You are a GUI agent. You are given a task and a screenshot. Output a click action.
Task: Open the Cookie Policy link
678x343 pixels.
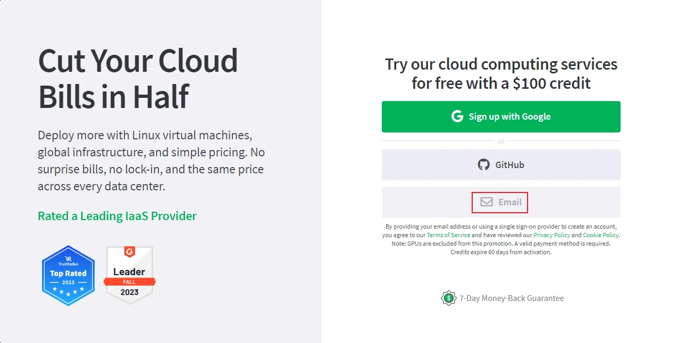pyautogui.click(x=600, y=235)
